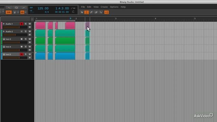Select the Pen tool
Viewport: 217px width, 122px height.
pyautogui.click(x=91, y=12)
